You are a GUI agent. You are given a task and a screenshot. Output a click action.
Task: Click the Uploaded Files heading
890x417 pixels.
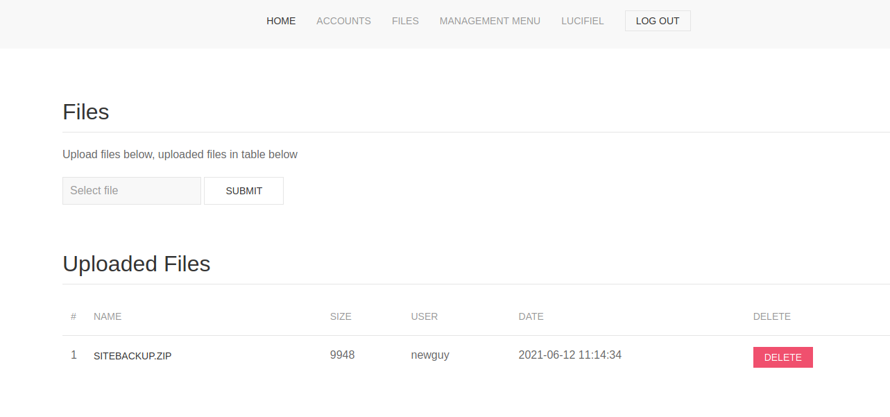coord(137,264)
